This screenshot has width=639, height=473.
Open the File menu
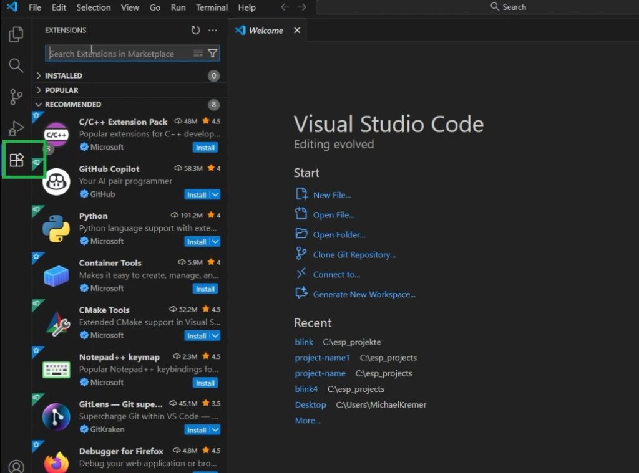(35, 7)
